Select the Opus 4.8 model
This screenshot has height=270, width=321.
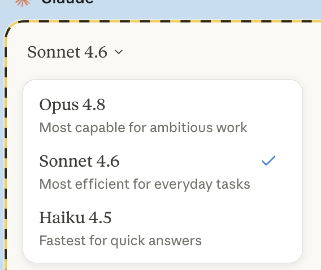pyautogui.click(x=163, y=116)
